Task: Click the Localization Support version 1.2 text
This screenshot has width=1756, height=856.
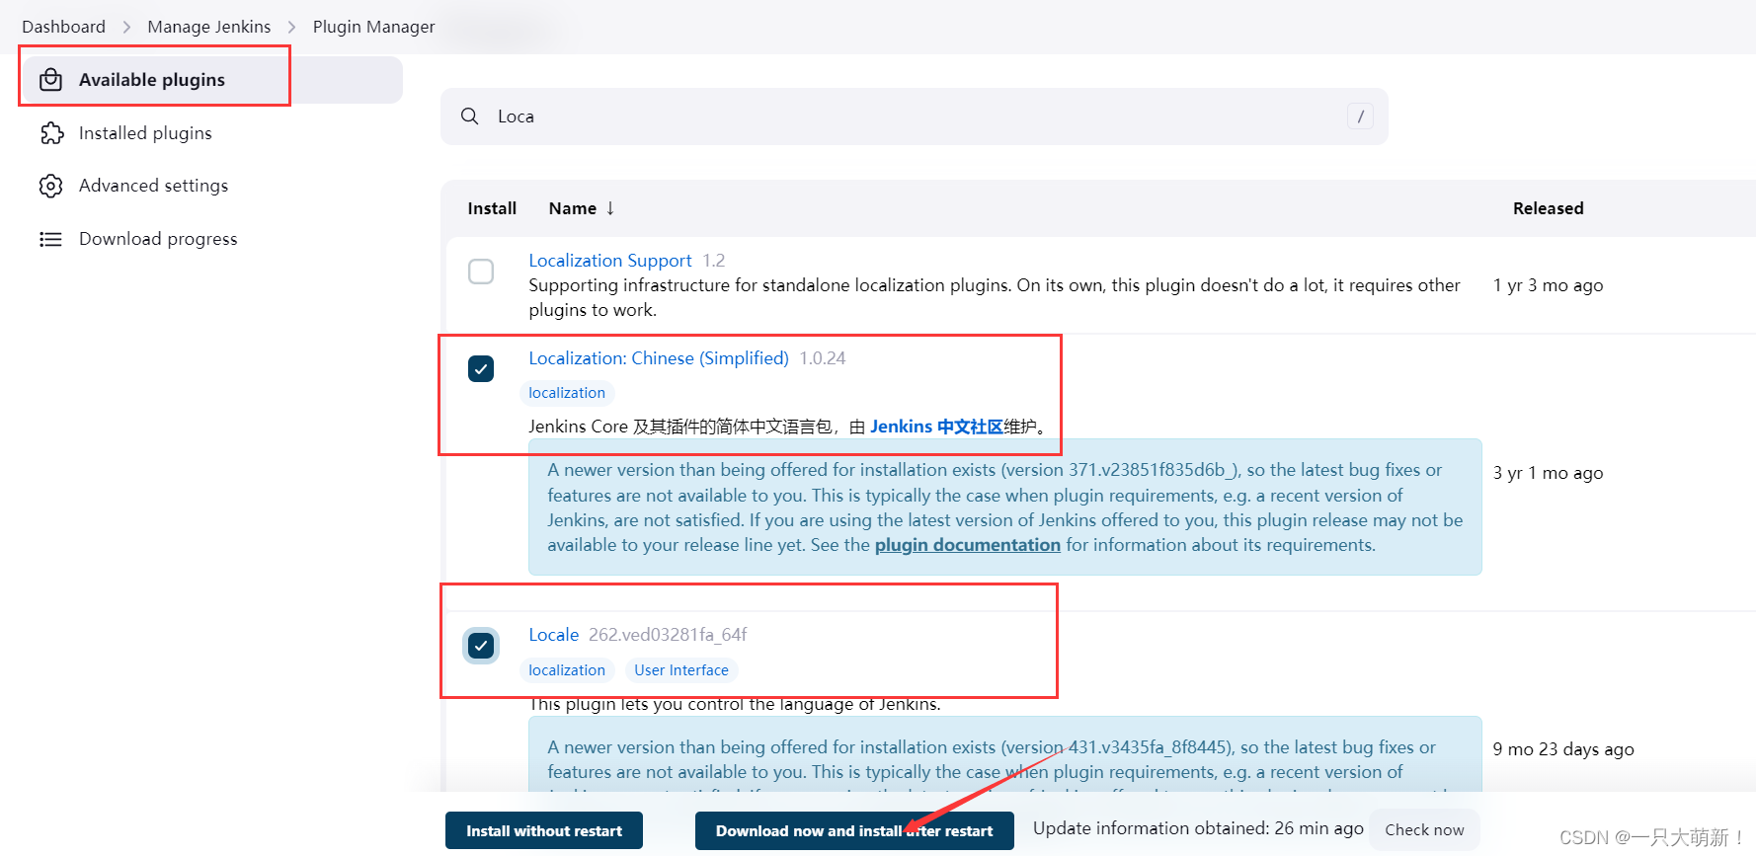Action: 714,261
